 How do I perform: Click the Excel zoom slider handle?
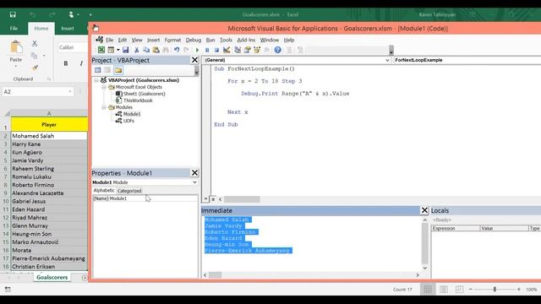point(495,290)
